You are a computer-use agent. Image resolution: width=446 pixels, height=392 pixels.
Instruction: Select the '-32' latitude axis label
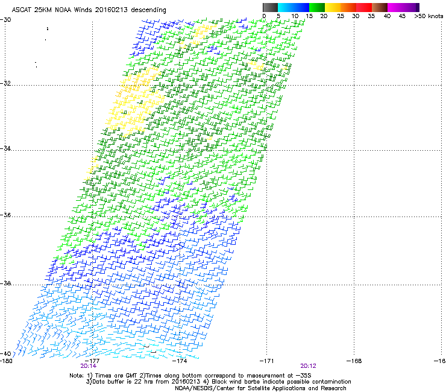[x=5, y=83]
